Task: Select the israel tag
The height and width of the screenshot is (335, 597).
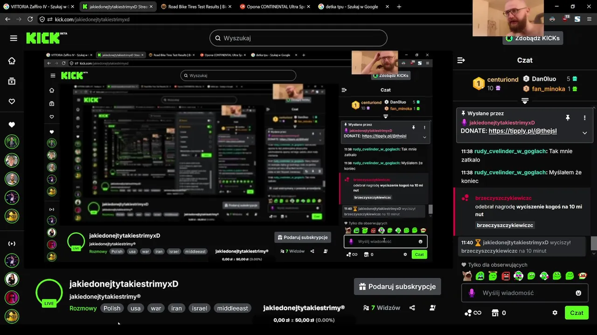Action: [x=200, y=308]
